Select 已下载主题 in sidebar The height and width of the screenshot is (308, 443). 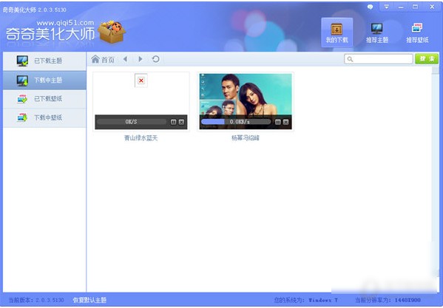point(44,61)
